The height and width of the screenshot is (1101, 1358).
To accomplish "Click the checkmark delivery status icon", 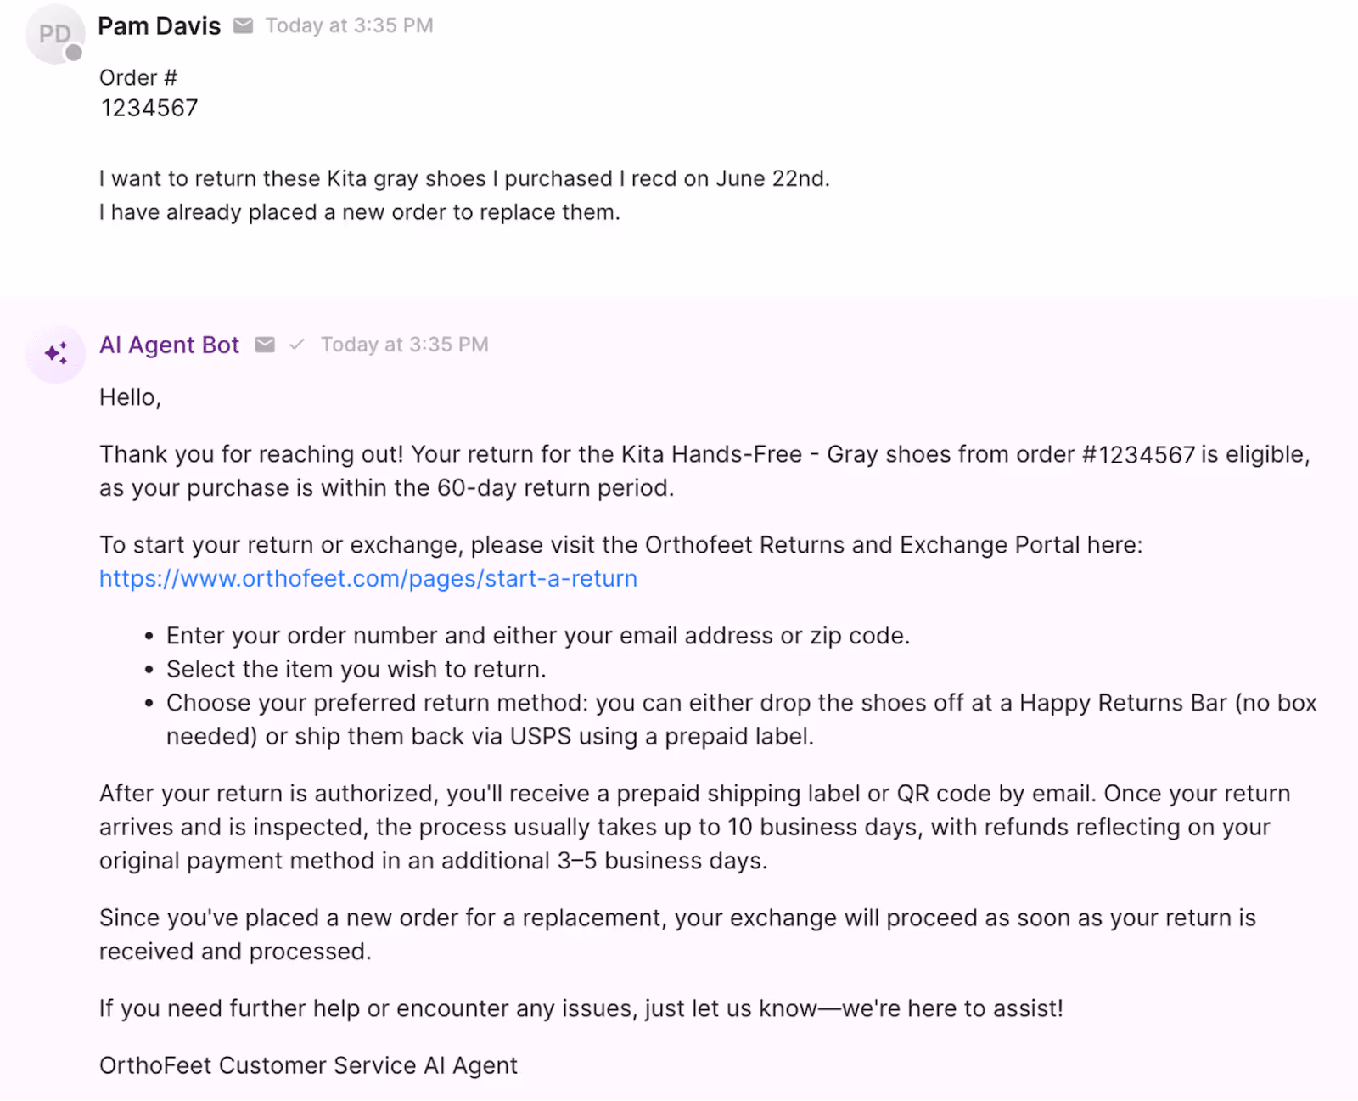I will (x=297, y=345).
